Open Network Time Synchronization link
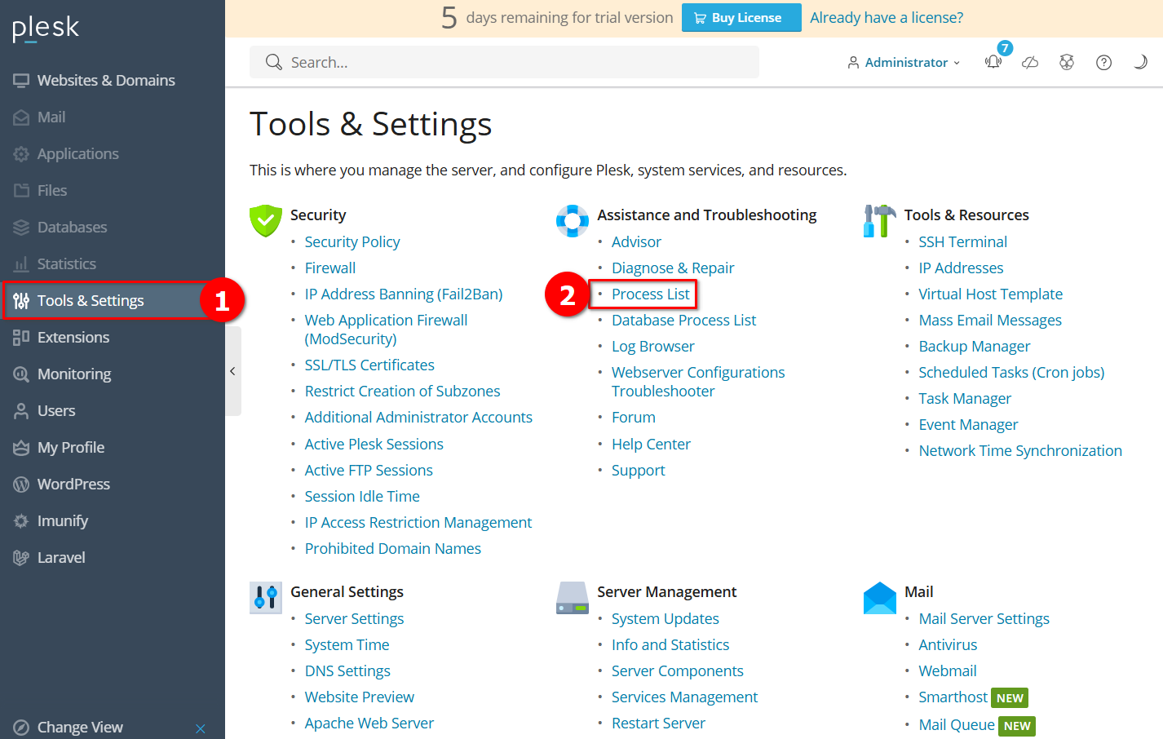1163x739 pixels. click(1020, 450)
